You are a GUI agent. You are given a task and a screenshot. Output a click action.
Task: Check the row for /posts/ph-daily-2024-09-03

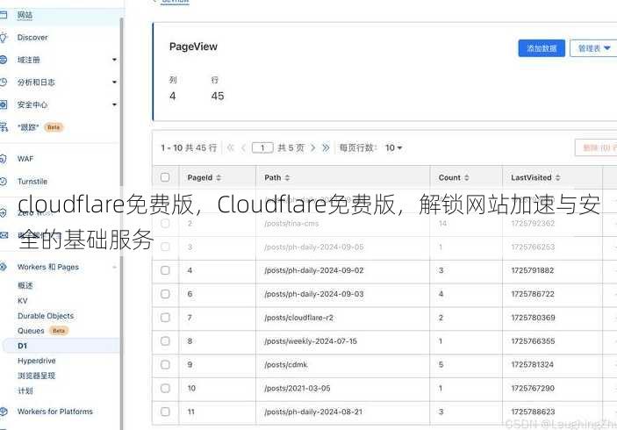tap(165, 294)
